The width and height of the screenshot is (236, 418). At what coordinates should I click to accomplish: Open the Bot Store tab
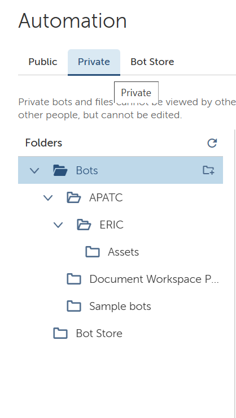point(152,62)
